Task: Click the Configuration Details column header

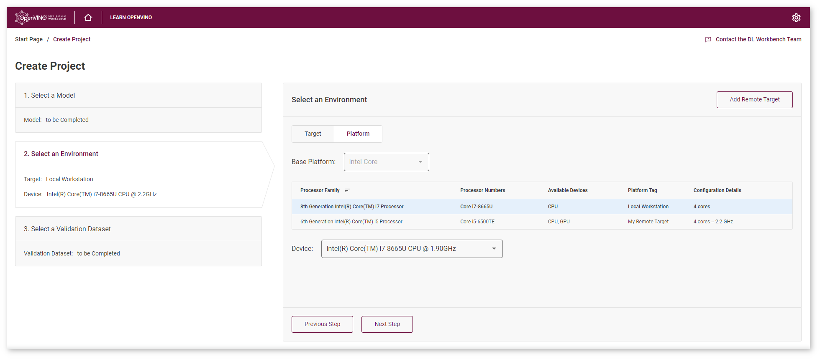Action: pyautogui.click(x=717, y=190)
